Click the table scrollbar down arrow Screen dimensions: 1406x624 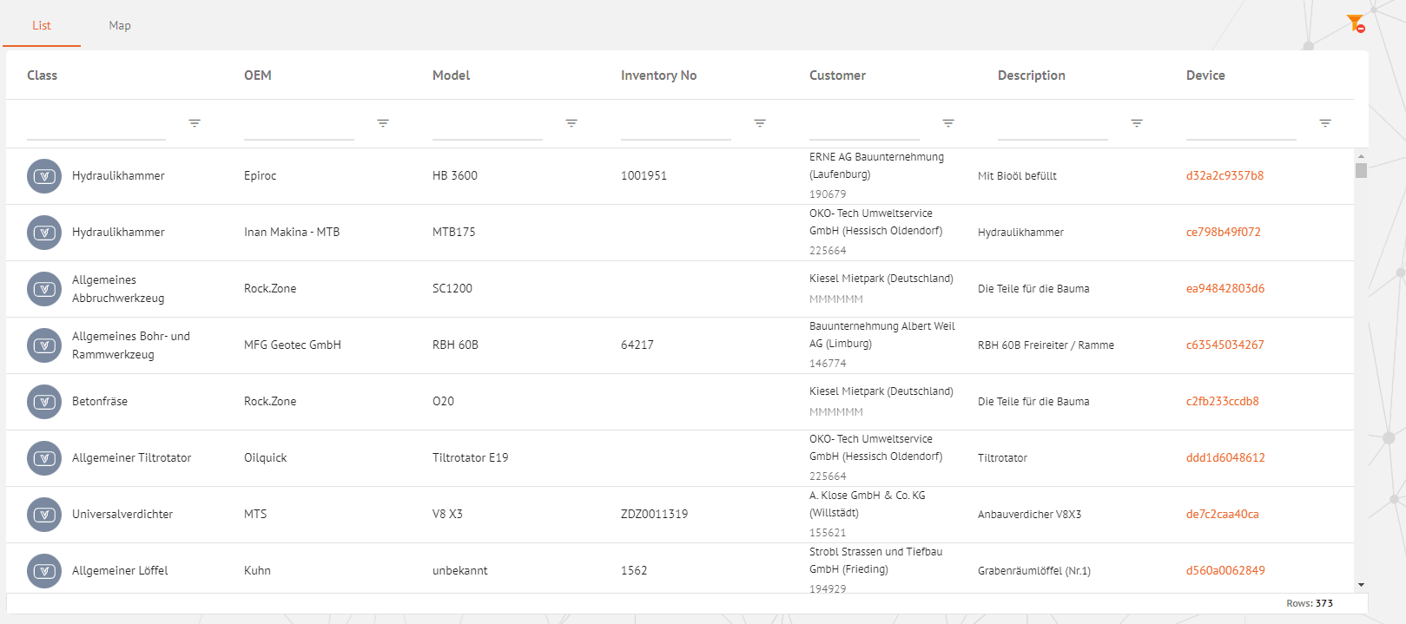pyautogui.click(x=1361, y=585)
